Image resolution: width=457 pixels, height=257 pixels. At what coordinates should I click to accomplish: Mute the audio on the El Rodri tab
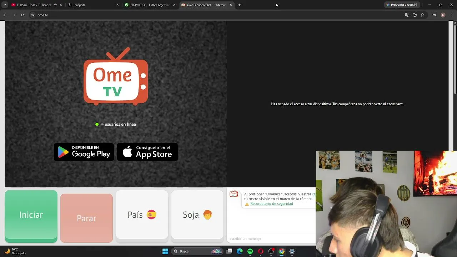55,5
